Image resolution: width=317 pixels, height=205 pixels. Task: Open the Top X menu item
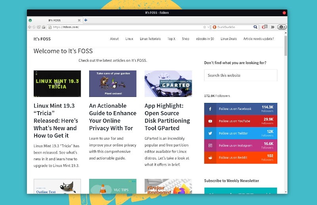171,39
